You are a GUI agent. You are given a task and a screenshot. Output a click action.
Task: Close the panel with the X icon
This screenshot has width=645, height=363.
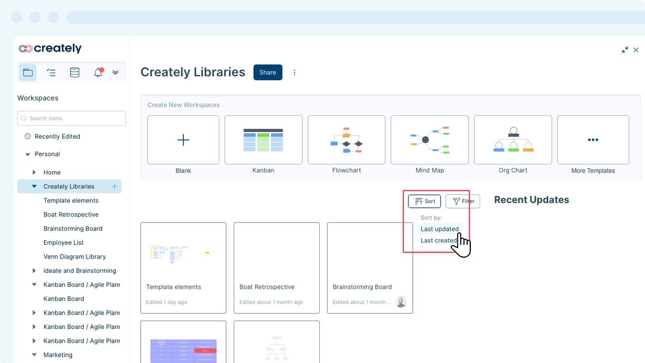point(636,50)
